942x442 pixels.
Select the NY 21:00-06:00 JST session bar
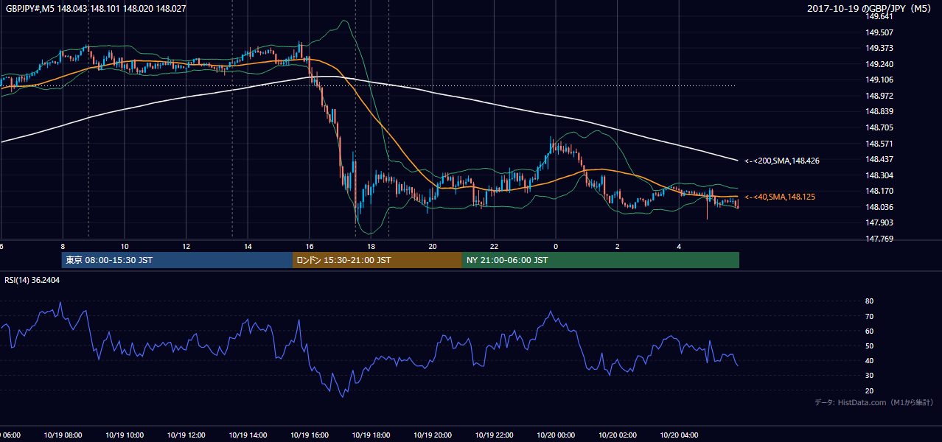(601, 260)
